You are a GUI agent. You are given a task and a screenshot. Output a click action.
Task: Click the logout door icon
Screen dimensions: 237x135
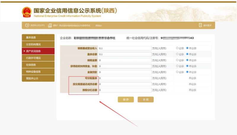pyautogui.click(x=200, y=25)
